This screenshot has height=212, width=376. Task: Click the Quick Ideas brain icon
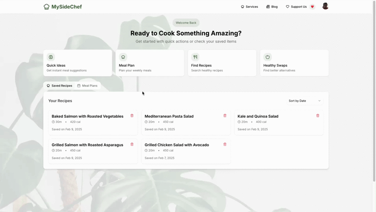click(x=51, y=57)
